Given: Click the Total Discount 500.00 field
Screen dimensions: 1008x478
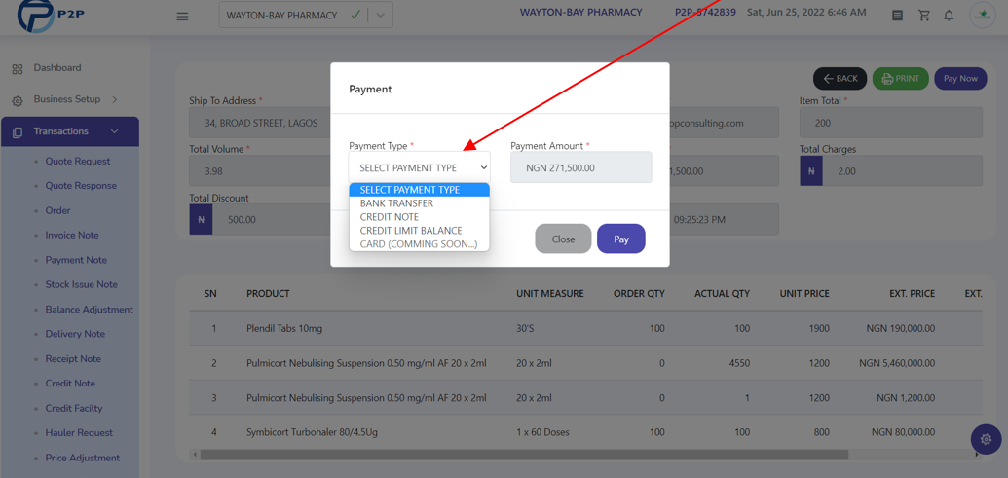Looking at the screenshot, I should click(272, 220).
